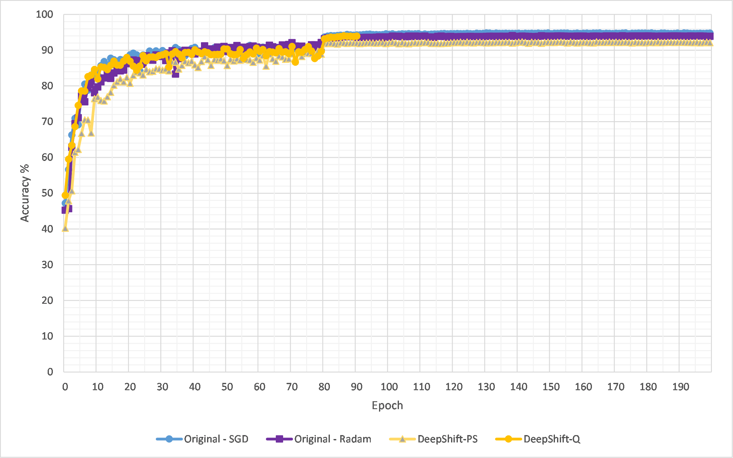The width and height of the screenshot is (733, 458).
Task: Click the 60 label on the accuracy axis
Action: pos(47,157)
